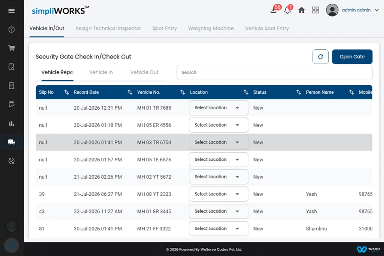Image resolution: width=384 pixels, height=256 pixels.
Task: Open the document page sidebar icon
Action: tap(11, 86)
